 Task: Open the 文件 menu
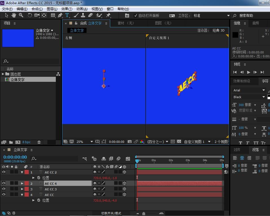tap(7, 9)
